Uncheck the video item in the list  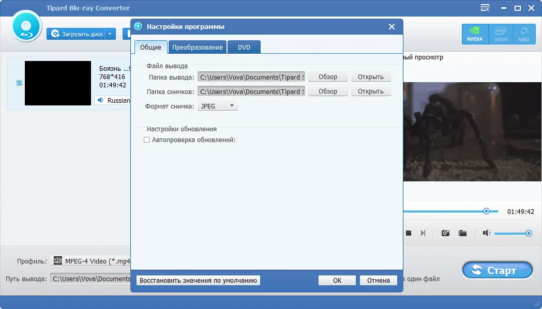[19, 83]
